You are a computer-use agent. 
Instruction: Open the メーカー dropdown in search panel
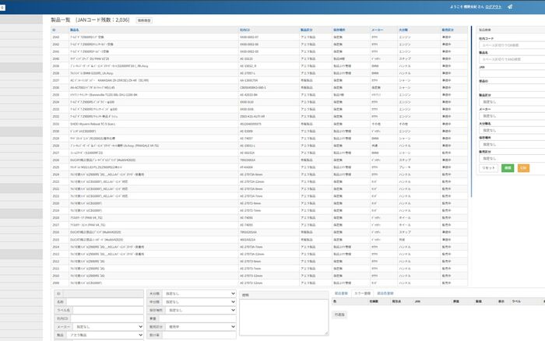tap(512, 116)
